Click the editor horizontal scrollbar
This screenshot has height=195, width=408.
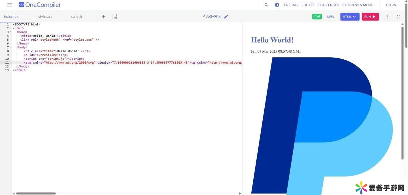coord(36,194)
